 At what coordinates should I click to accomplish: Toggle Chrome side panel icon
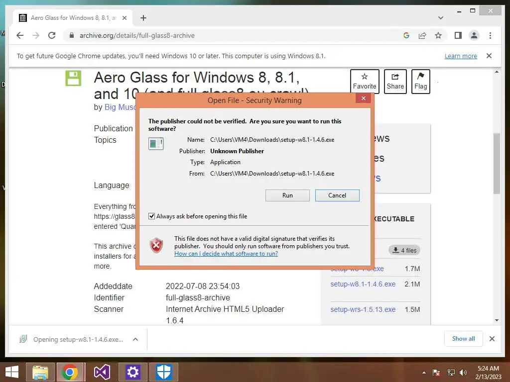(458, 35)
